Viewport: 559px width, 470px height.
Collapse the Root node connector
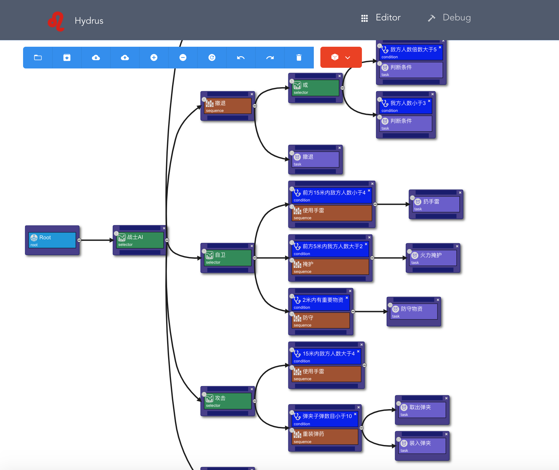[x=79, y=240]
